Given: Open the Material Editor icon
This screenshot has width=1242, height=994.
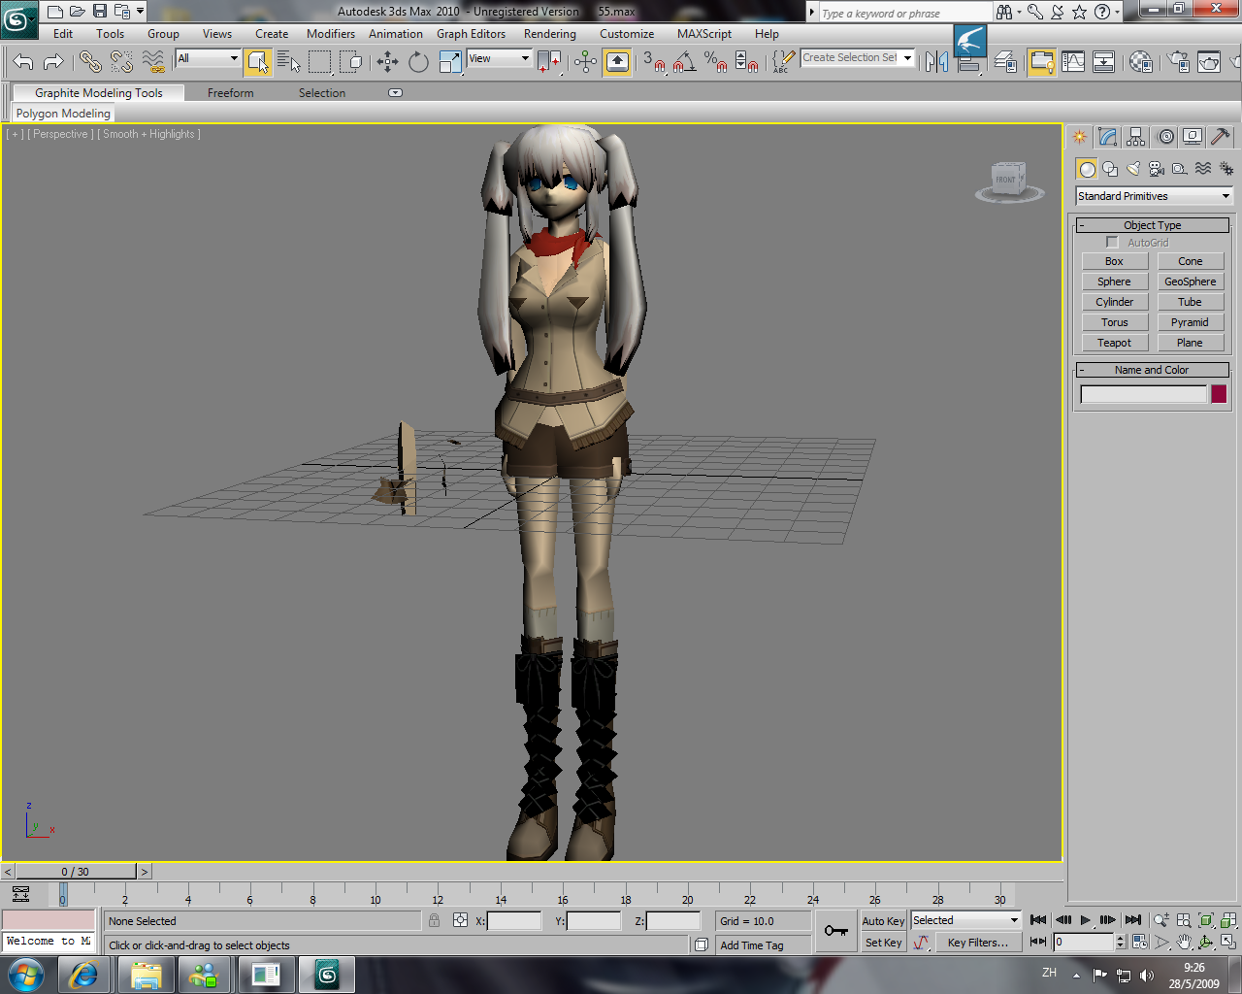Looking at the screenshot, I should pos(1141,62).
